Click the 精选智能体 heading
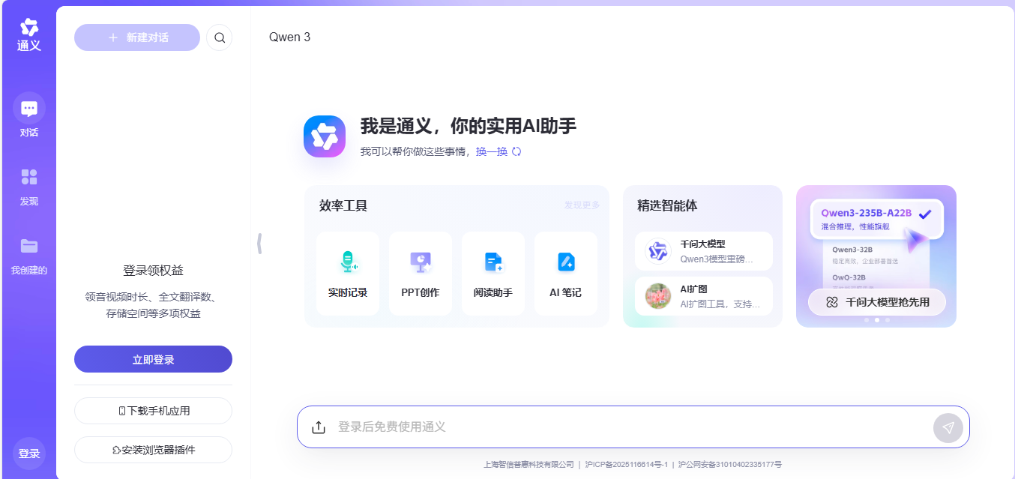Image resolution: width=1015 pixels, height=479 pixels. point(667,205)
